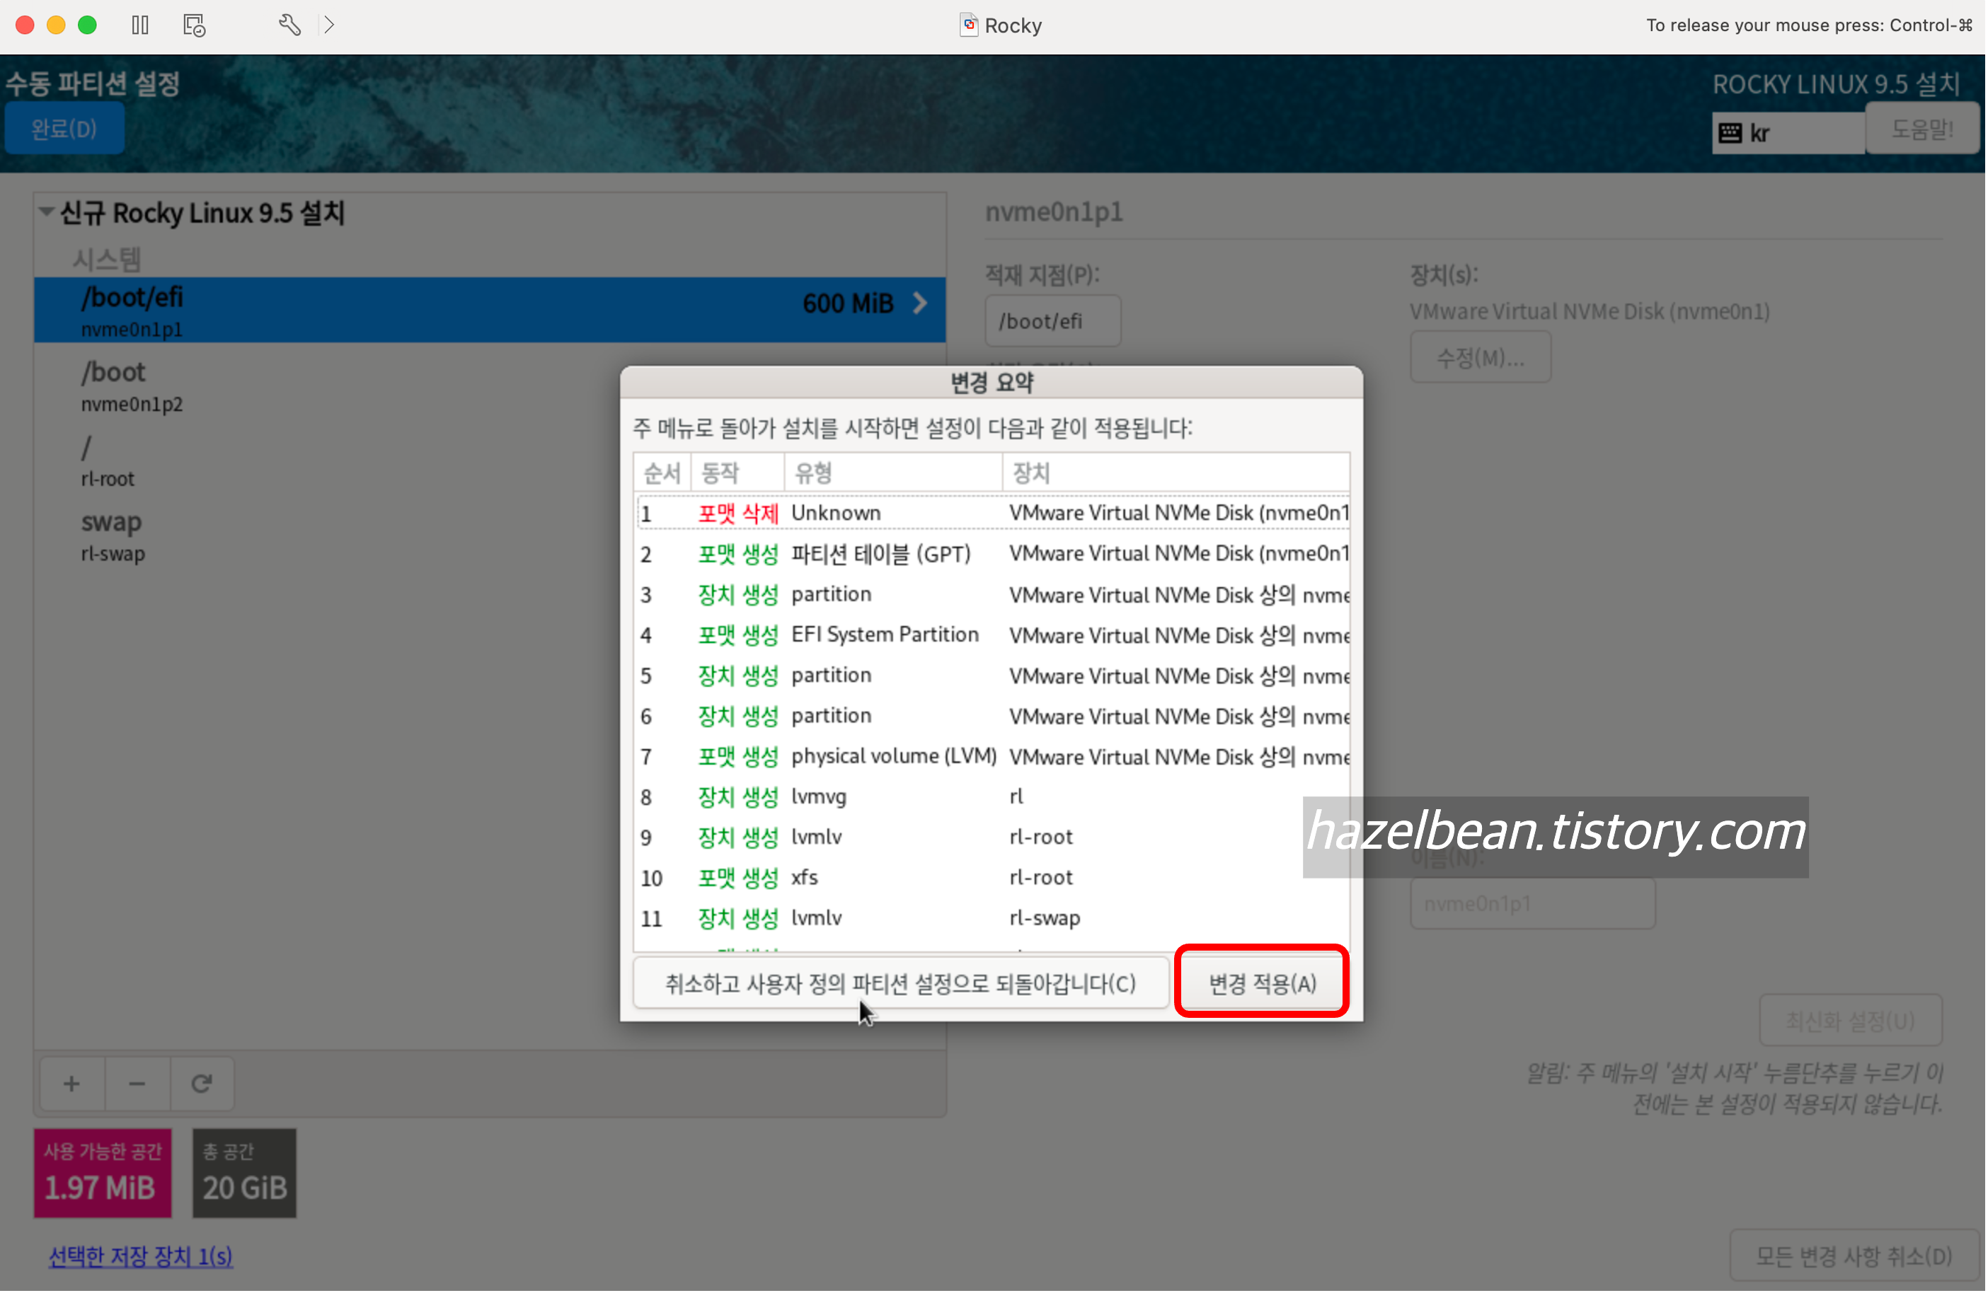Screen dimensions: 1988x1293
Task: Open the VMware settings wrench icon
Action: (x=289, y=25)
